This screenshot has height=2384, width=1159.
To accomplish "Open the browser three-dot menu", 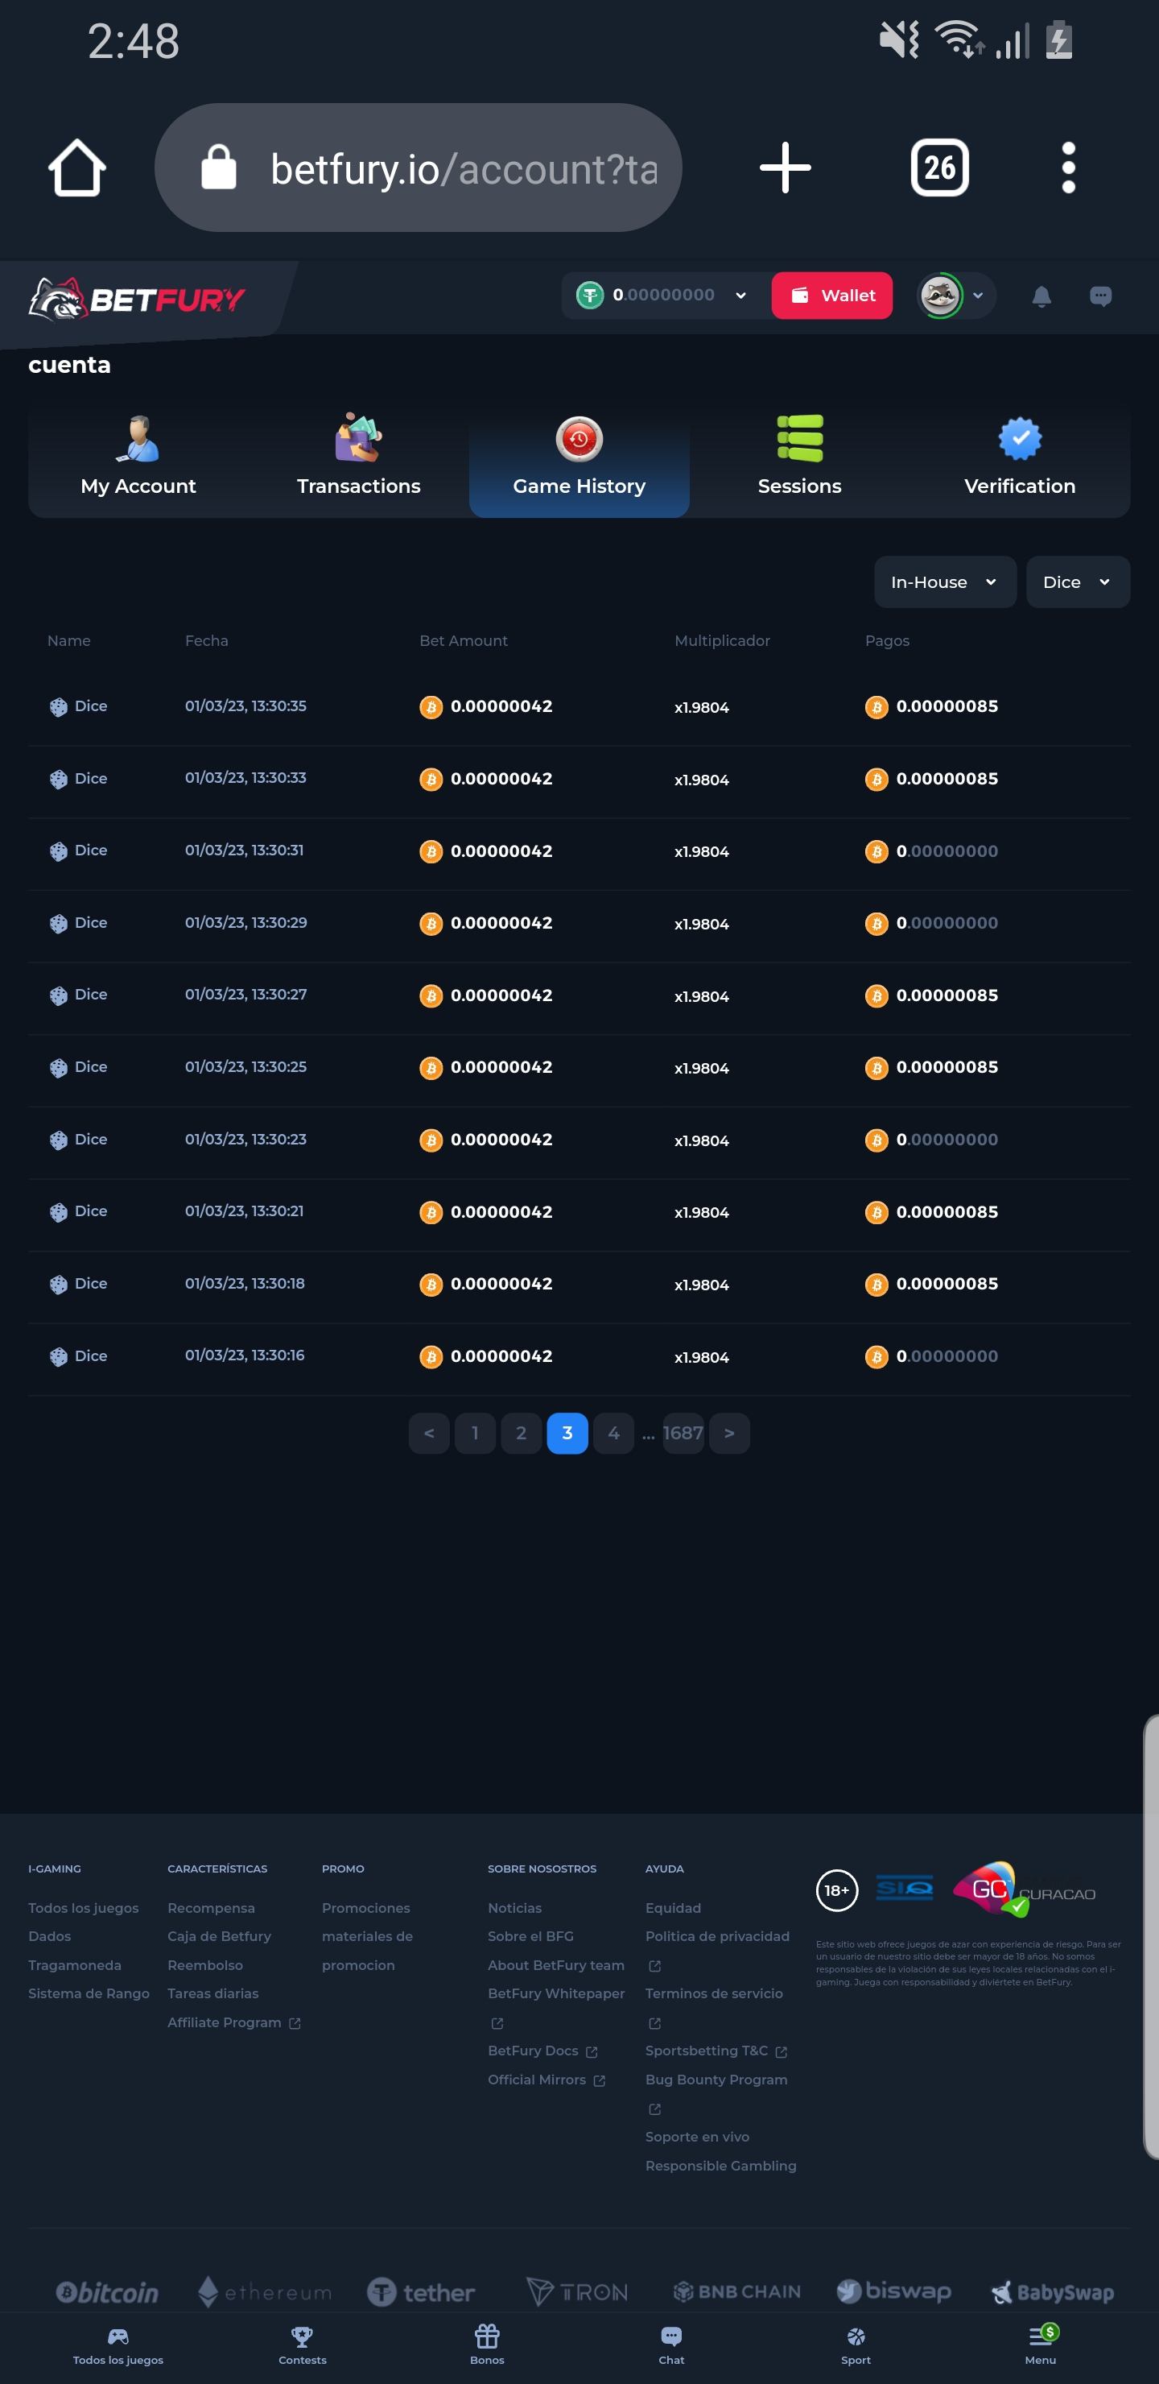I will point(1068,168).
